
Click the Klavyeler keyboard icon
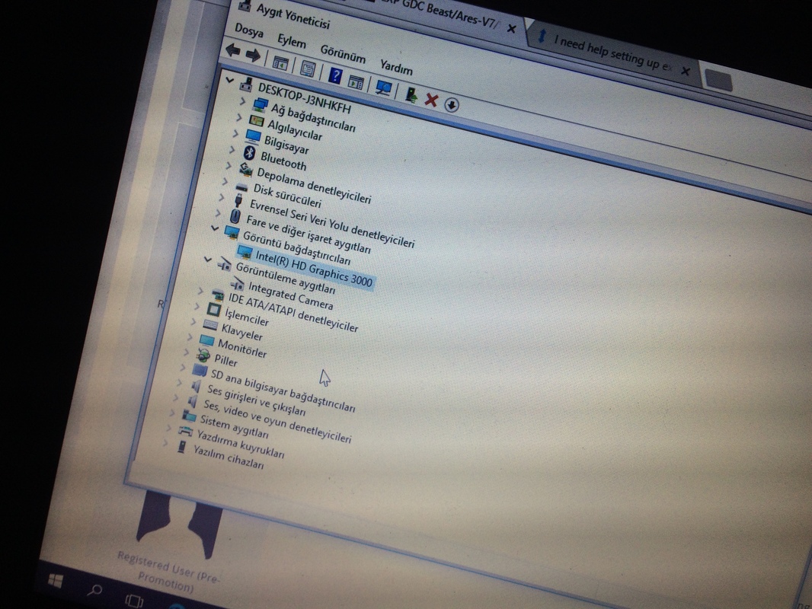210,326
